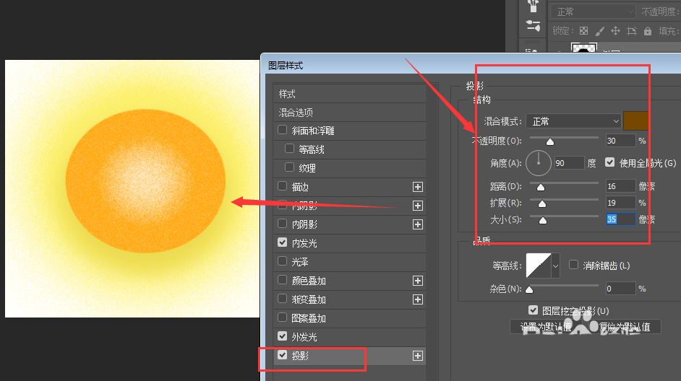Viewport: 681px width, 381px height.
Task: Toggle 使用全局光 checkbox
Action: click(x=609, y=162)
